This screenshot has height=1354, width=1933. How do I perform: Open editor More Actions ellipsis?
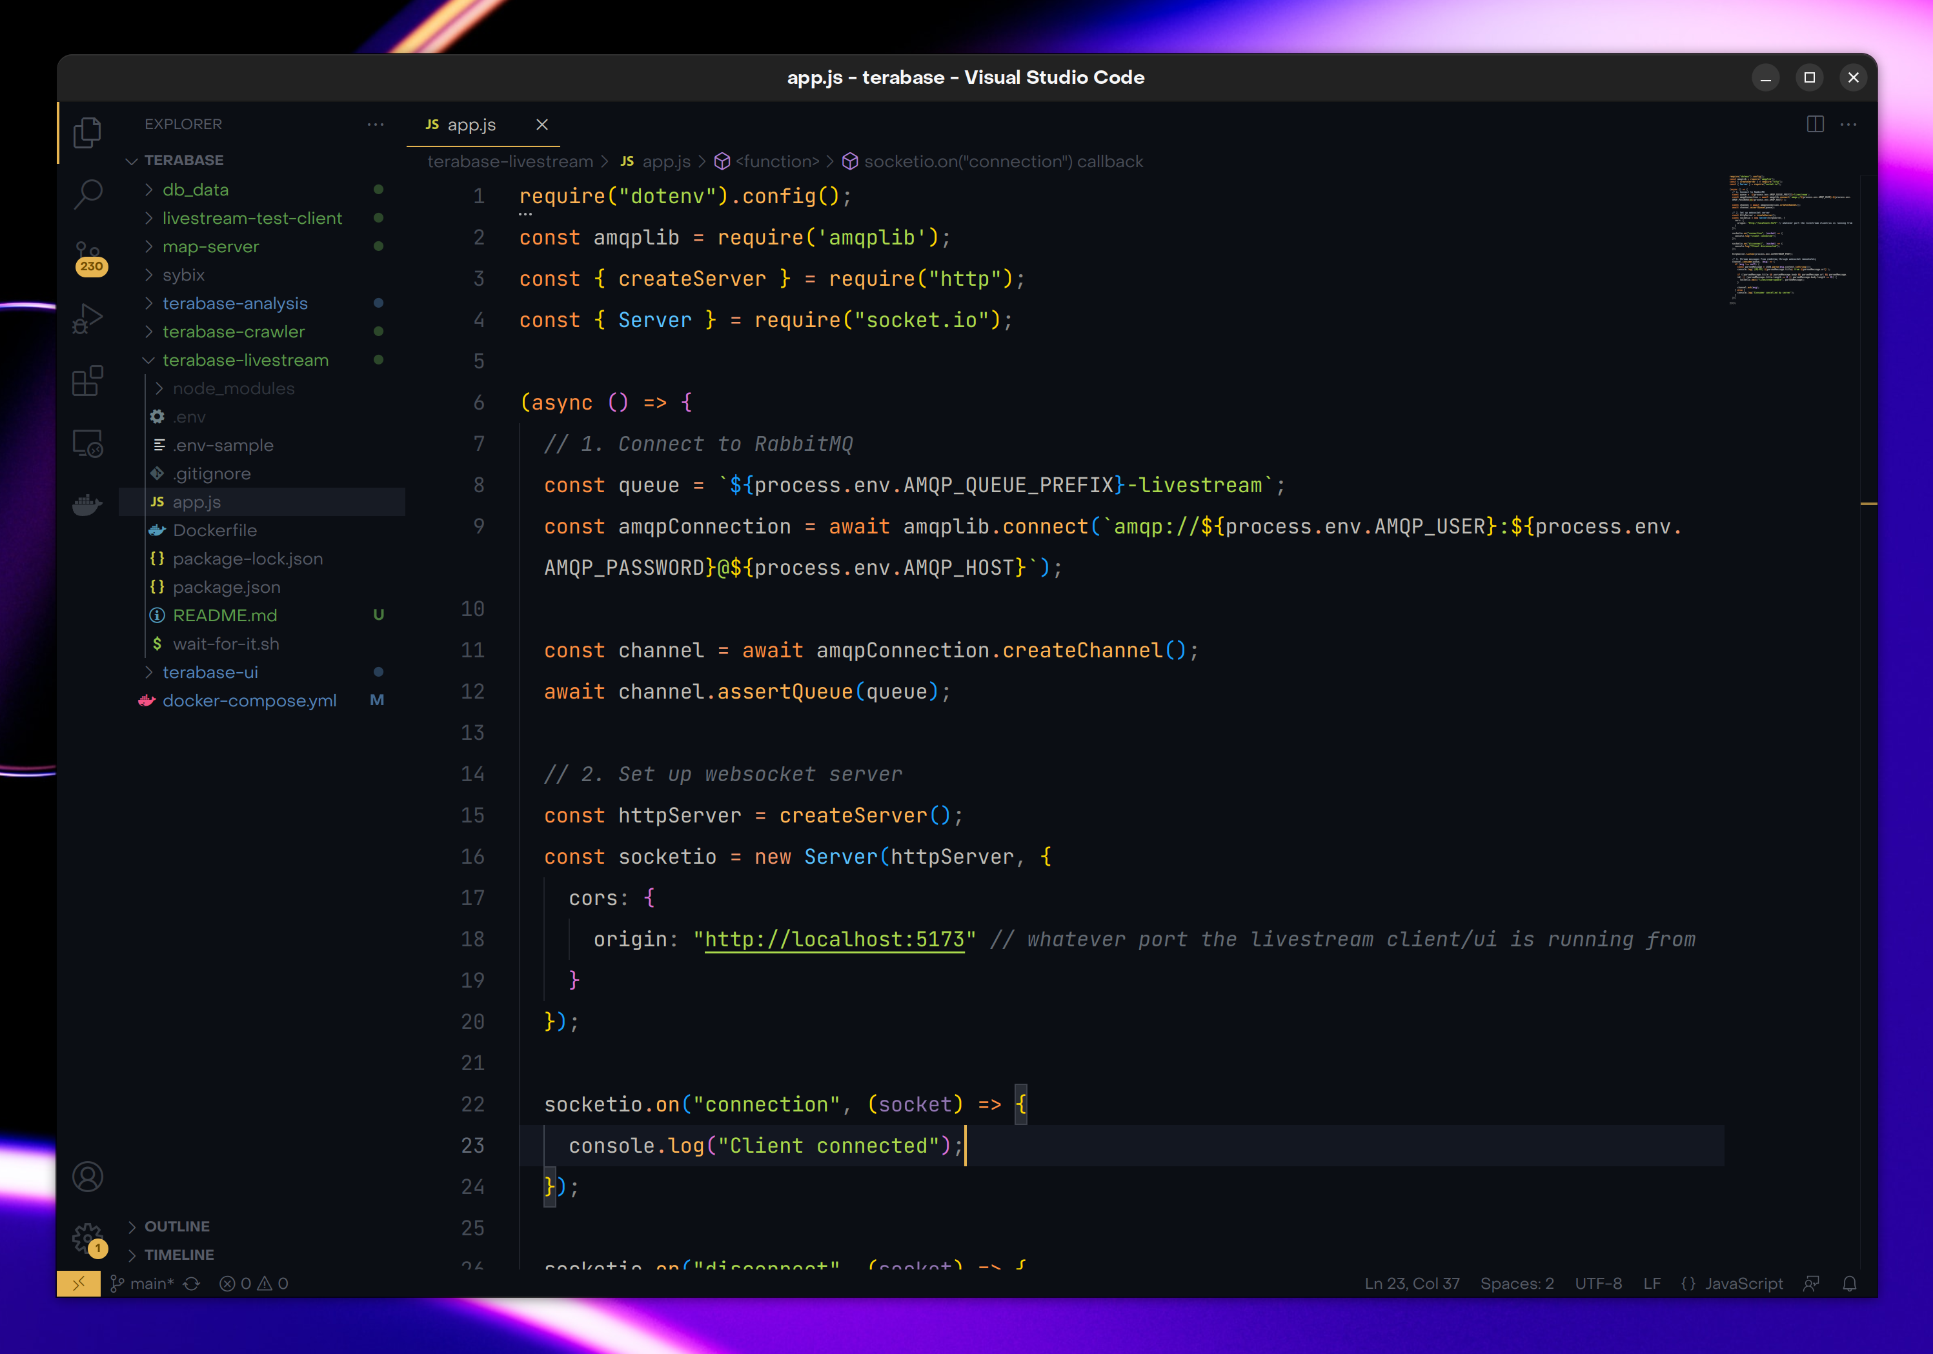[1849, 124]
